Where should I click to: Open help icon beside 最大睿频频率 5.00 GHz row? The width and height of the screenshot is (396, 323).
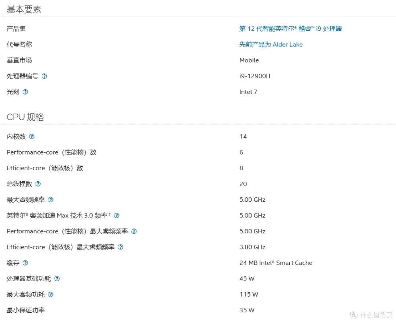point(51,200)
